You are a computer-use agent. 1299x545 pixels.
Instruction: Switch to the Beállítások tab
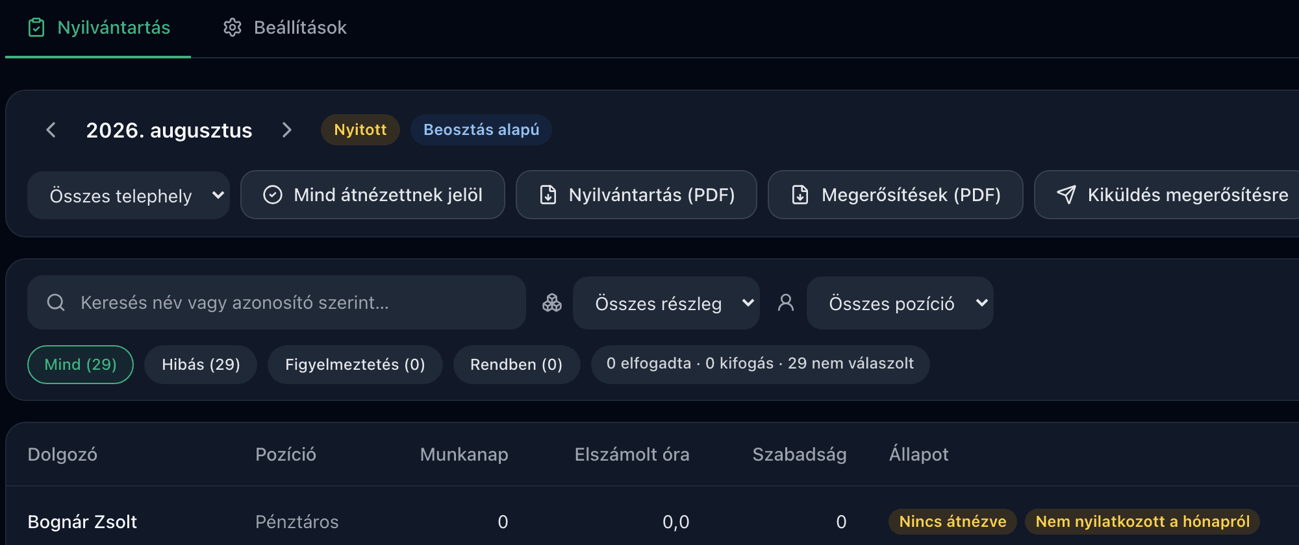coord(284,28)
